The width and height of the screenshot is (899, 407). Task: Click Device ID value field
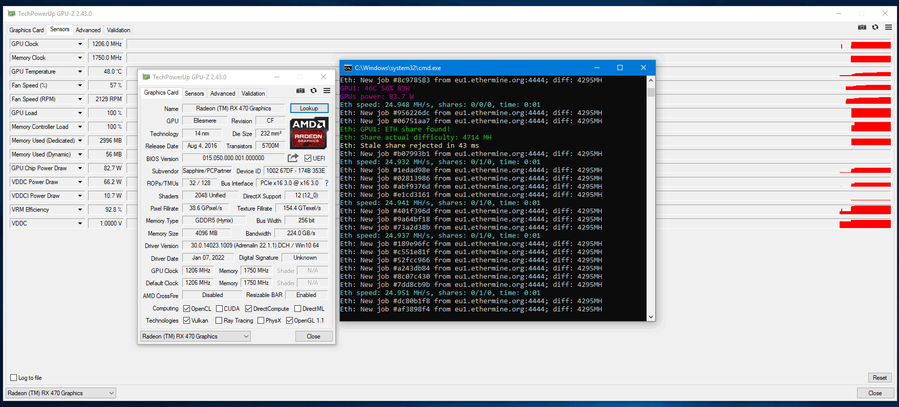click(296, 171)
